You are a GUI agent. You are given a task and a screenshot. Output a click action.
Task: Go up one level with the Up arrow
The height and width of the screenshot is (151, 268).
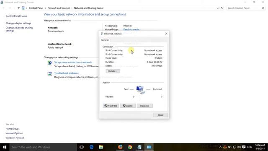pyautogui.click(x=18, y=8)
